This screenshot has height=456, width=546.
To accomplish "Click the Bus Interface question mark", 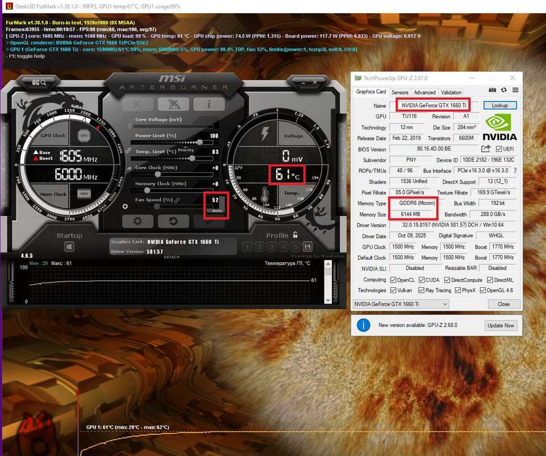I will coord(515,170).
